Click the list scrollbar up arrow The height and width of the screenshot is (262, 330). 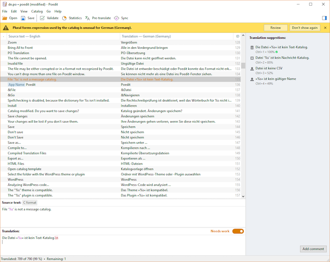click(243, 36)
